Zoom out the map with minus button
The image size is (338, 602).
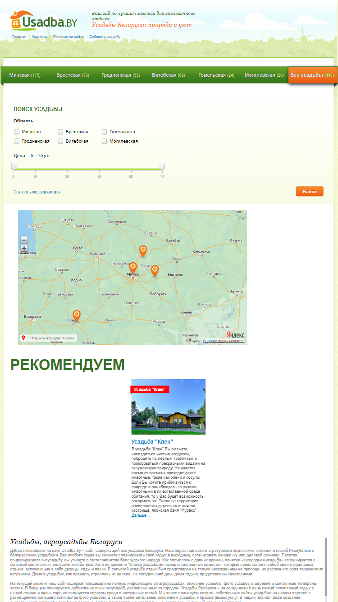click(x=24, y=240)
